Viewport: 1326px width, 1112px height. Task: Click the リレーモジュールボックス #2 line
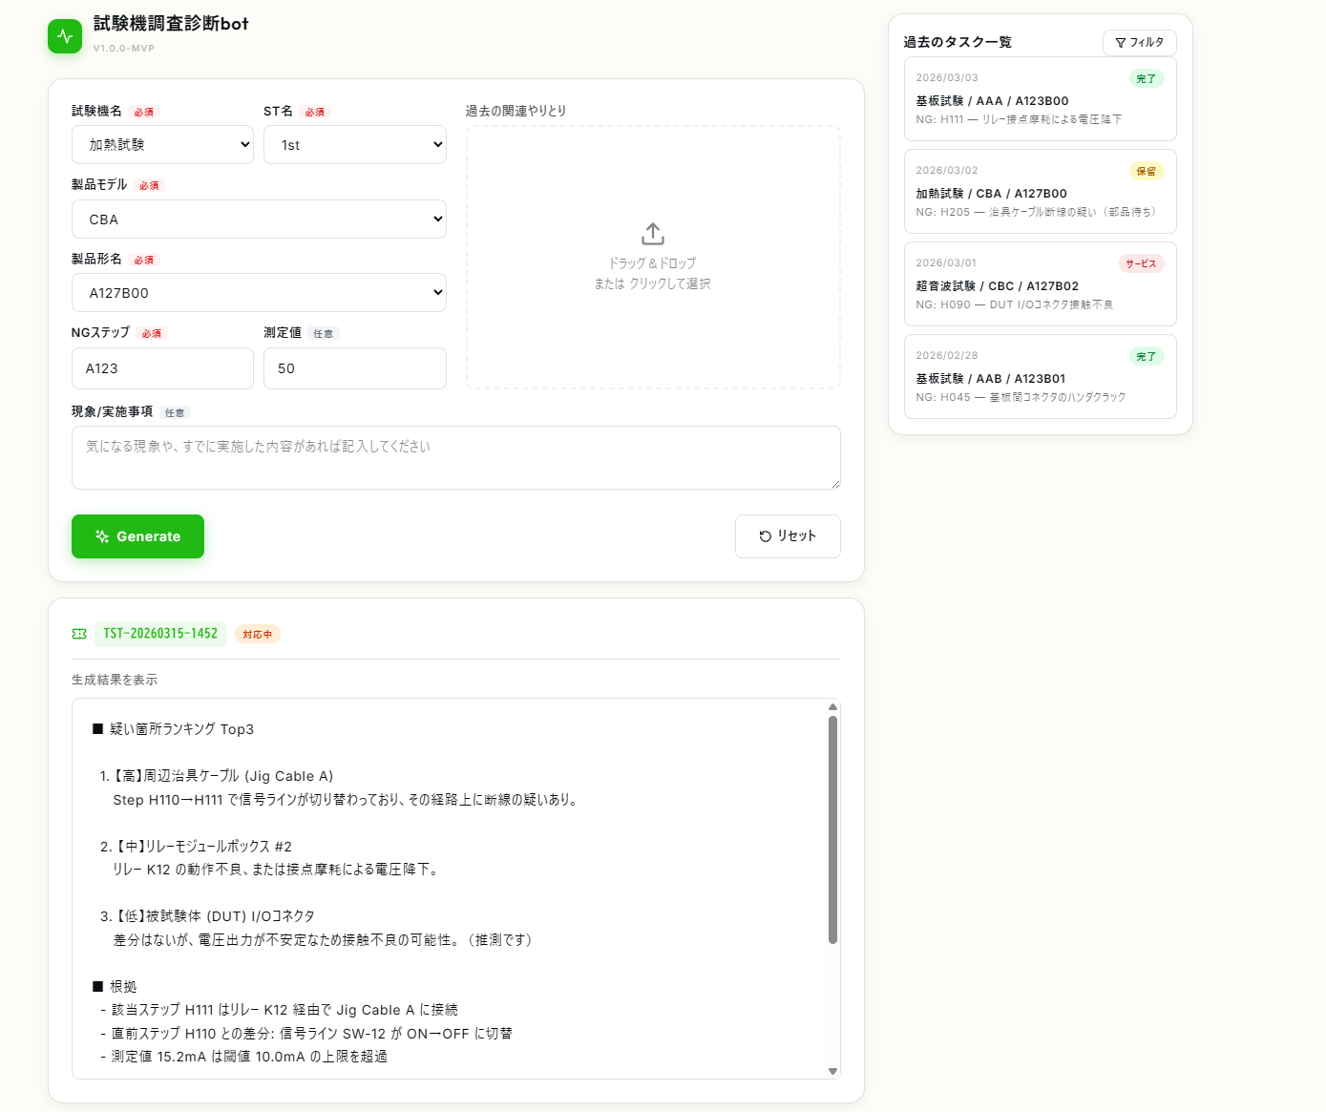196,847
